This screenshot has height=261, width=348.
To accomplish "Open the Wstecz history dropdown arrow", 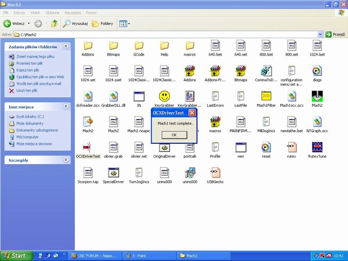I will coord(29,24).
